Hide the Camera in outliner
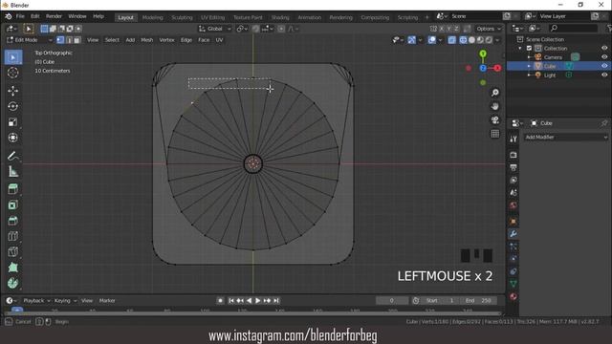This screenshot has height=344, width=612. [604, 57]
